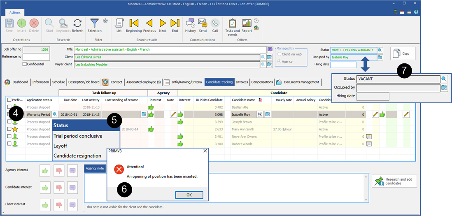Click the Hiring date field under Occupied by

pos(343,65)
